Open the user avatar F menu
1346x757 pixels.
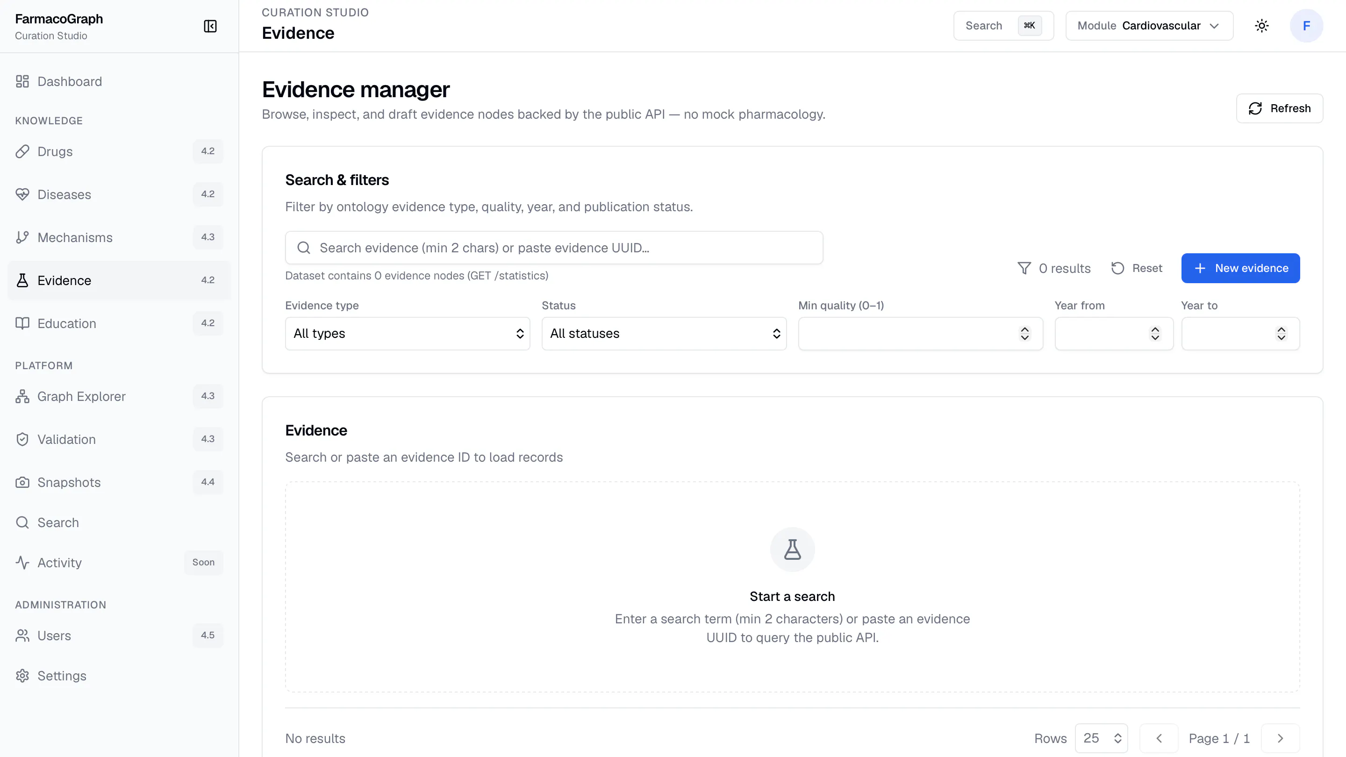tap(1306, 26)
